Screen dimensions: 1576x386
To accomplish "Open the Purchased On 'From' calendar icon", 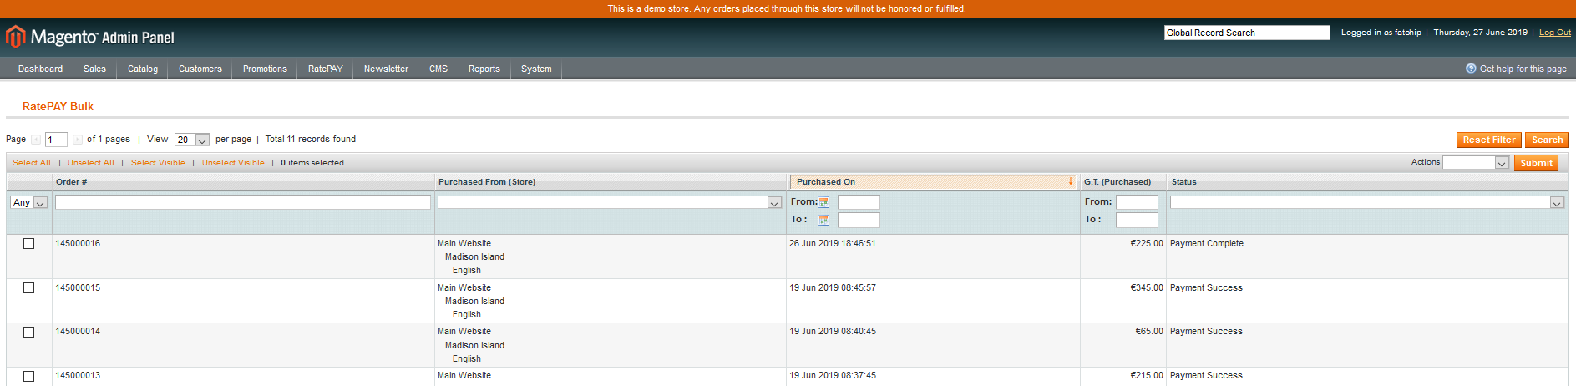I will click(823, 202).
